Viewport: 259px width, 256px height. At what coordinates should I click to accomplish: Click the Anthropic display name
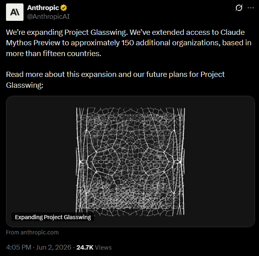(x=43, y=8)
